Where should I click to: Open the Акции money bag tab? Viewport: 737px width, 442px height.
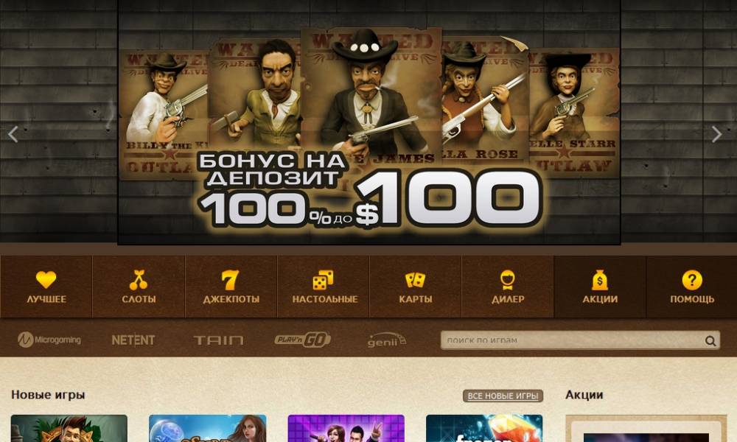pyautogui.click(x=600, y=287)
